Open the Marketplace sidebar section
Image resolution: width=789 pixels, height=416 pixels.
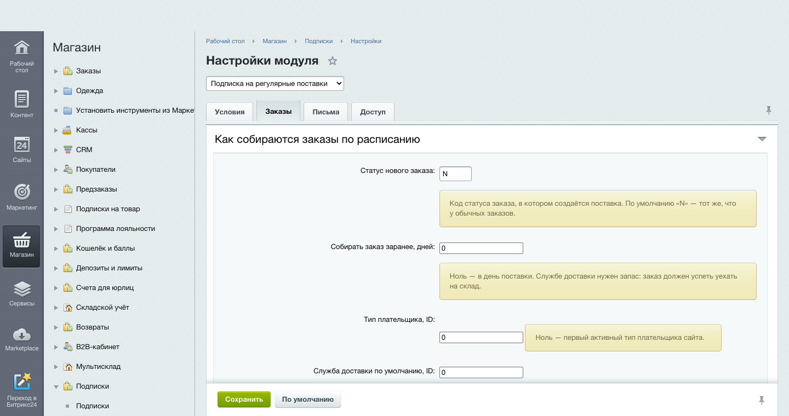21,339
